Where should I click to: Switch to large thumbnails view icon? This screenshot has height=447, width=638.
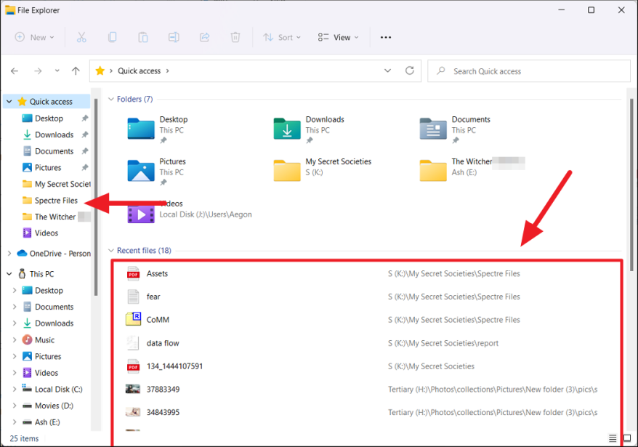627,438
